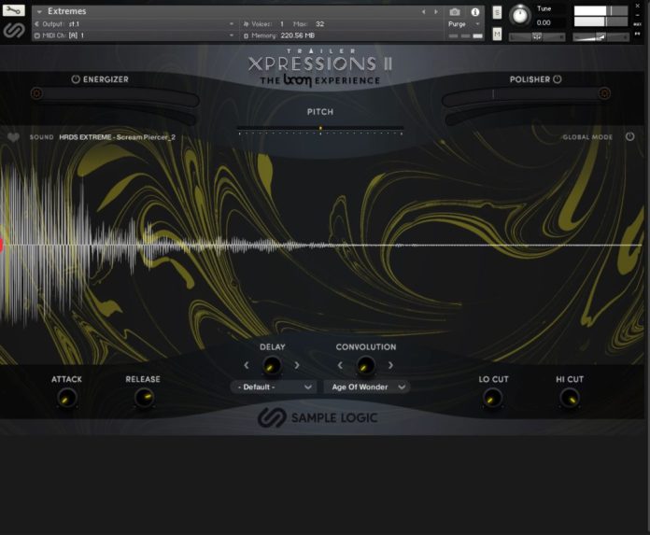Click the Attack knob

pyautogui.click(x=66, y=399)
